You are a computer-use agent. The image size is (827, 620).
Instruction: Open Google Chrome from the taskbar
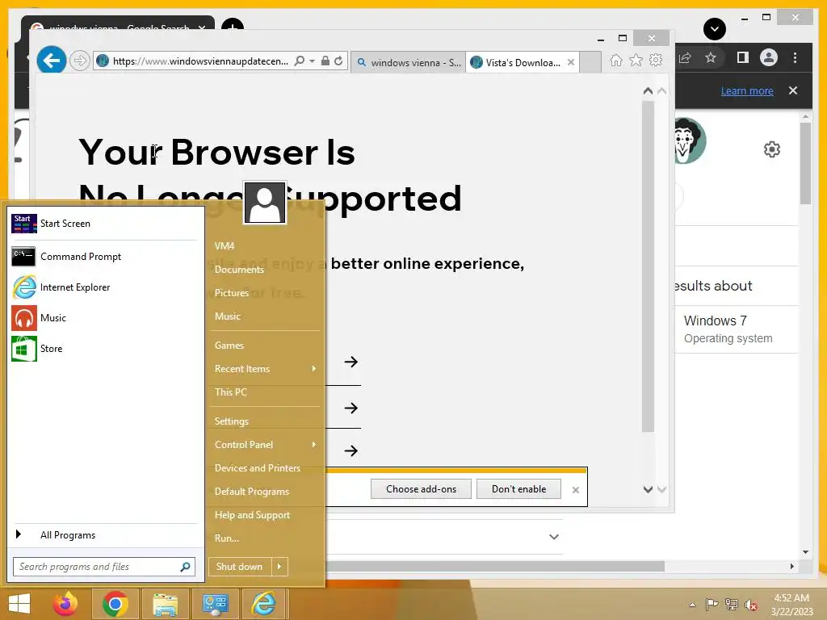click(115, 604)
